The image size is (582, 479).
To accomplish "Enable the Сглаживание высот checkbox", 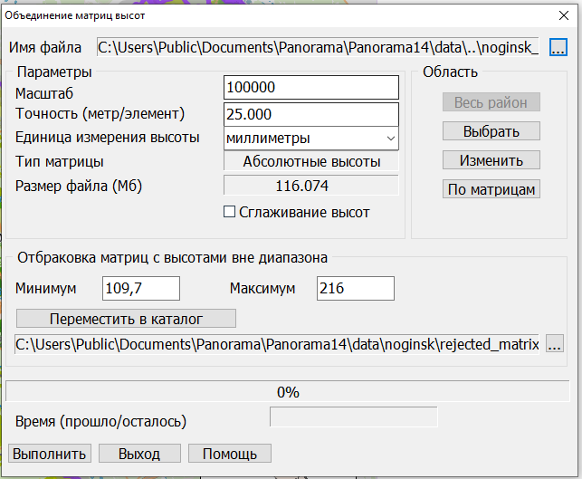I will tap(229, 212).
